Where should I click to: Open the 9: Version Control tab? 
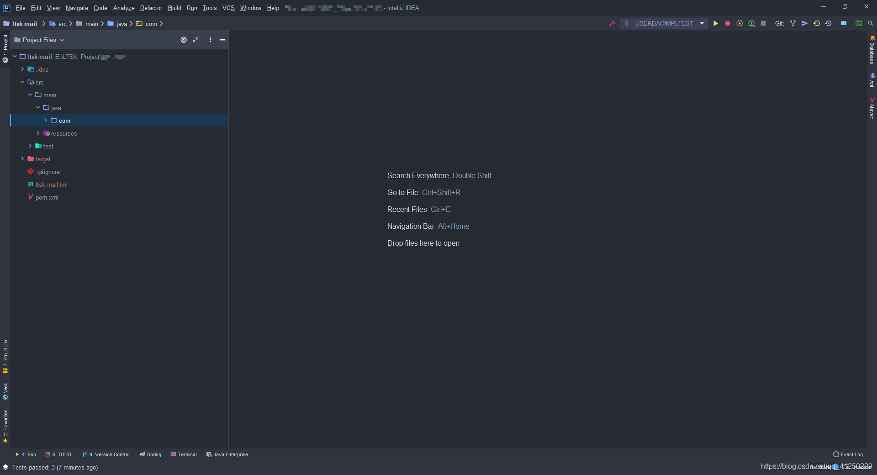[106, 454]
